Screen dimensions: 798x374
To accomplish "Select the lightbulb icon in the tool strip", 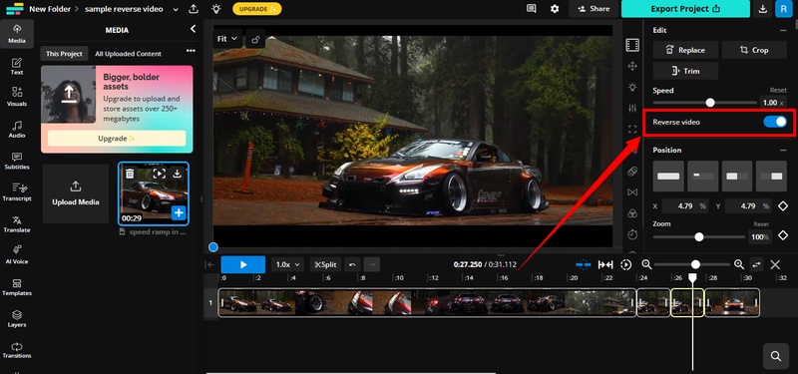I will tap(632, 87).
